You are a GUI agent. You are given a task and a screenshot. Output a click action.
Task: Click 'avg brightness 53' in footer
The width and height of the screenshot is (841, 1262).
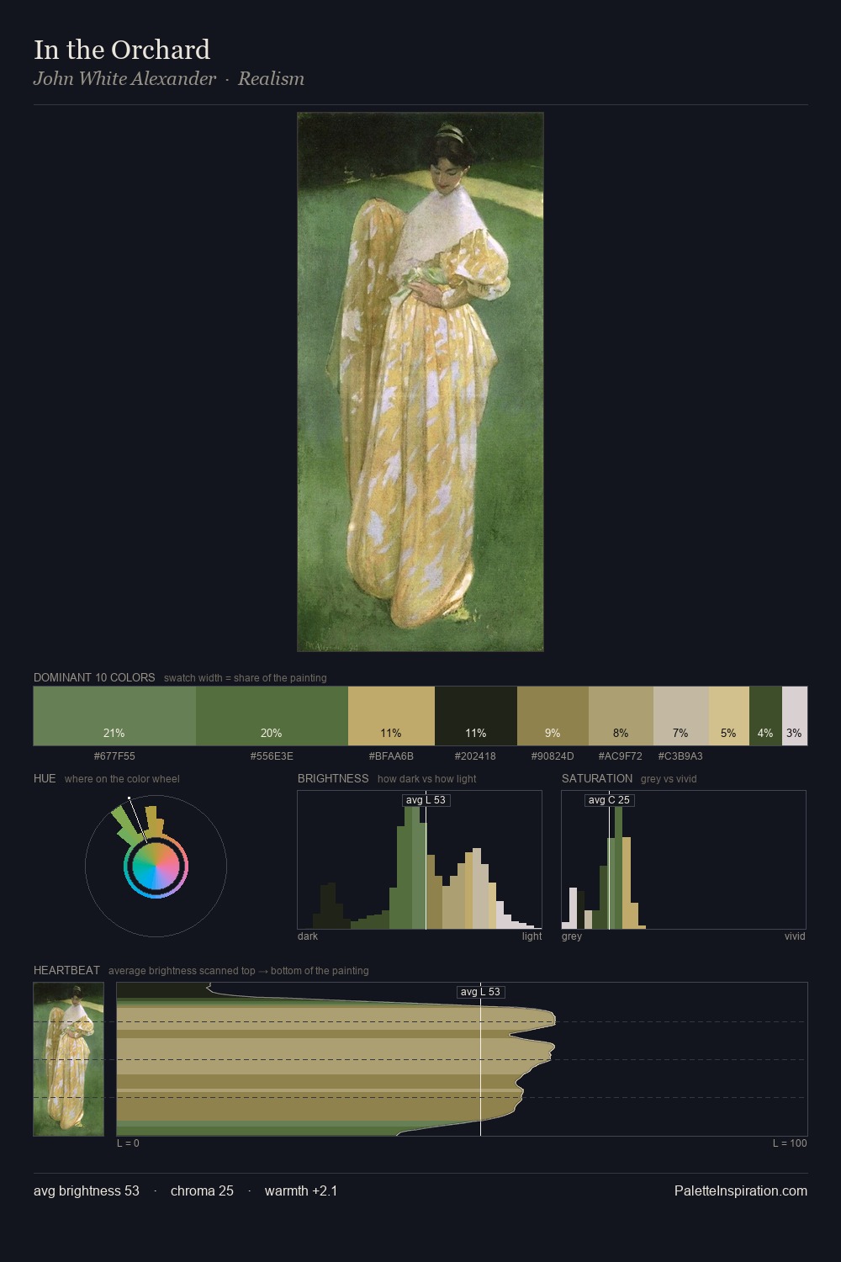(87, 1190)
